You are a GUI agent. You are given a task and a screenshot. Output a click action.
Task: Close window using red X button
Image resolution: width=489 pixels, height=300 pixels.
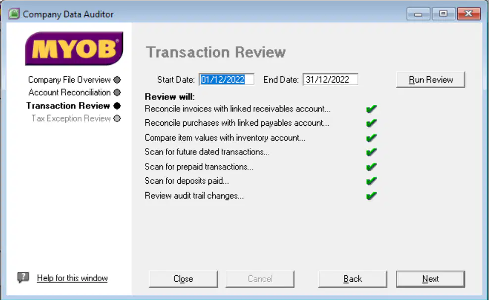(469, 14)
